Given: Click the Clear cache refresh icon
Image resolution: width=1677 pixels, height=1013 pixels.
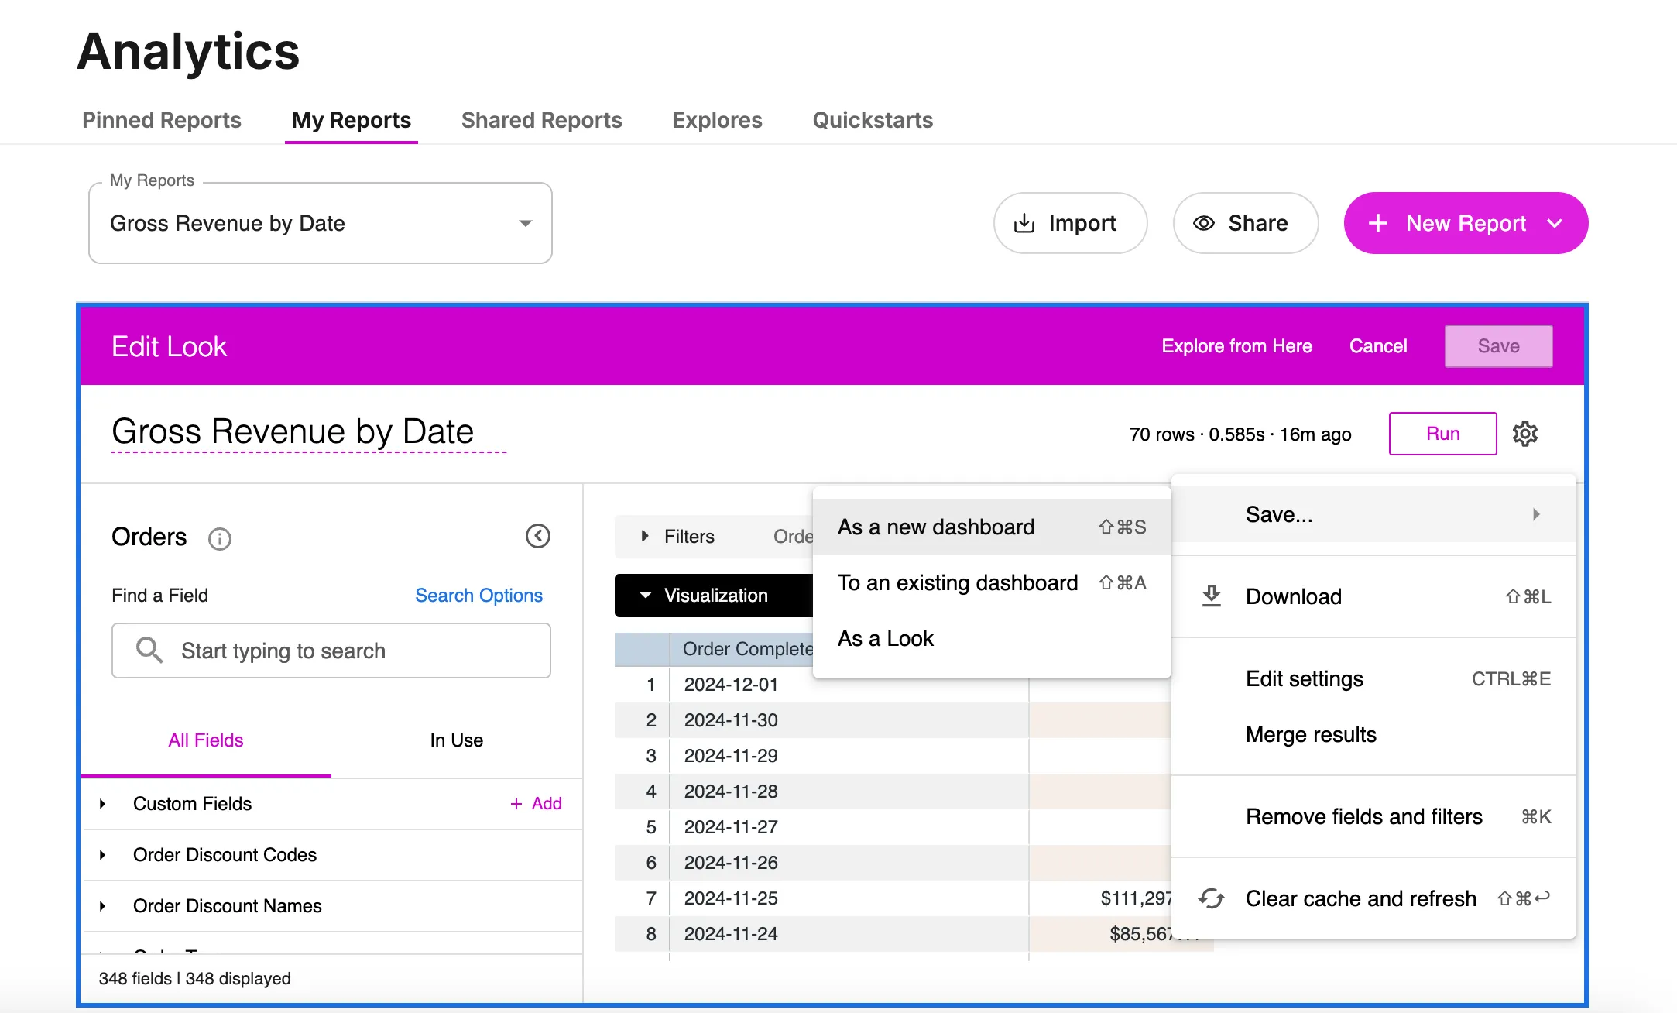Looking at the screenshot, I should (1212, 898).
